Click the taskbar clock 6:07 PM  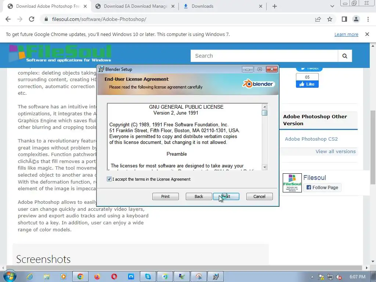tap(357, 277)
